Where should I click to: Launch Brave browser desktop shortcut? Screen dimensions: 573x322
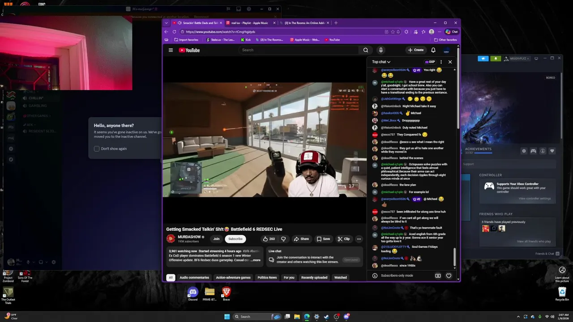pyautogui.click(x=226, y=294)
